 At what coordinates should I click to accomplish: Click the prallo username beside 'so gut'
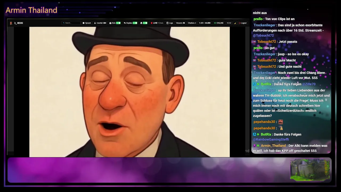[258, 48]
